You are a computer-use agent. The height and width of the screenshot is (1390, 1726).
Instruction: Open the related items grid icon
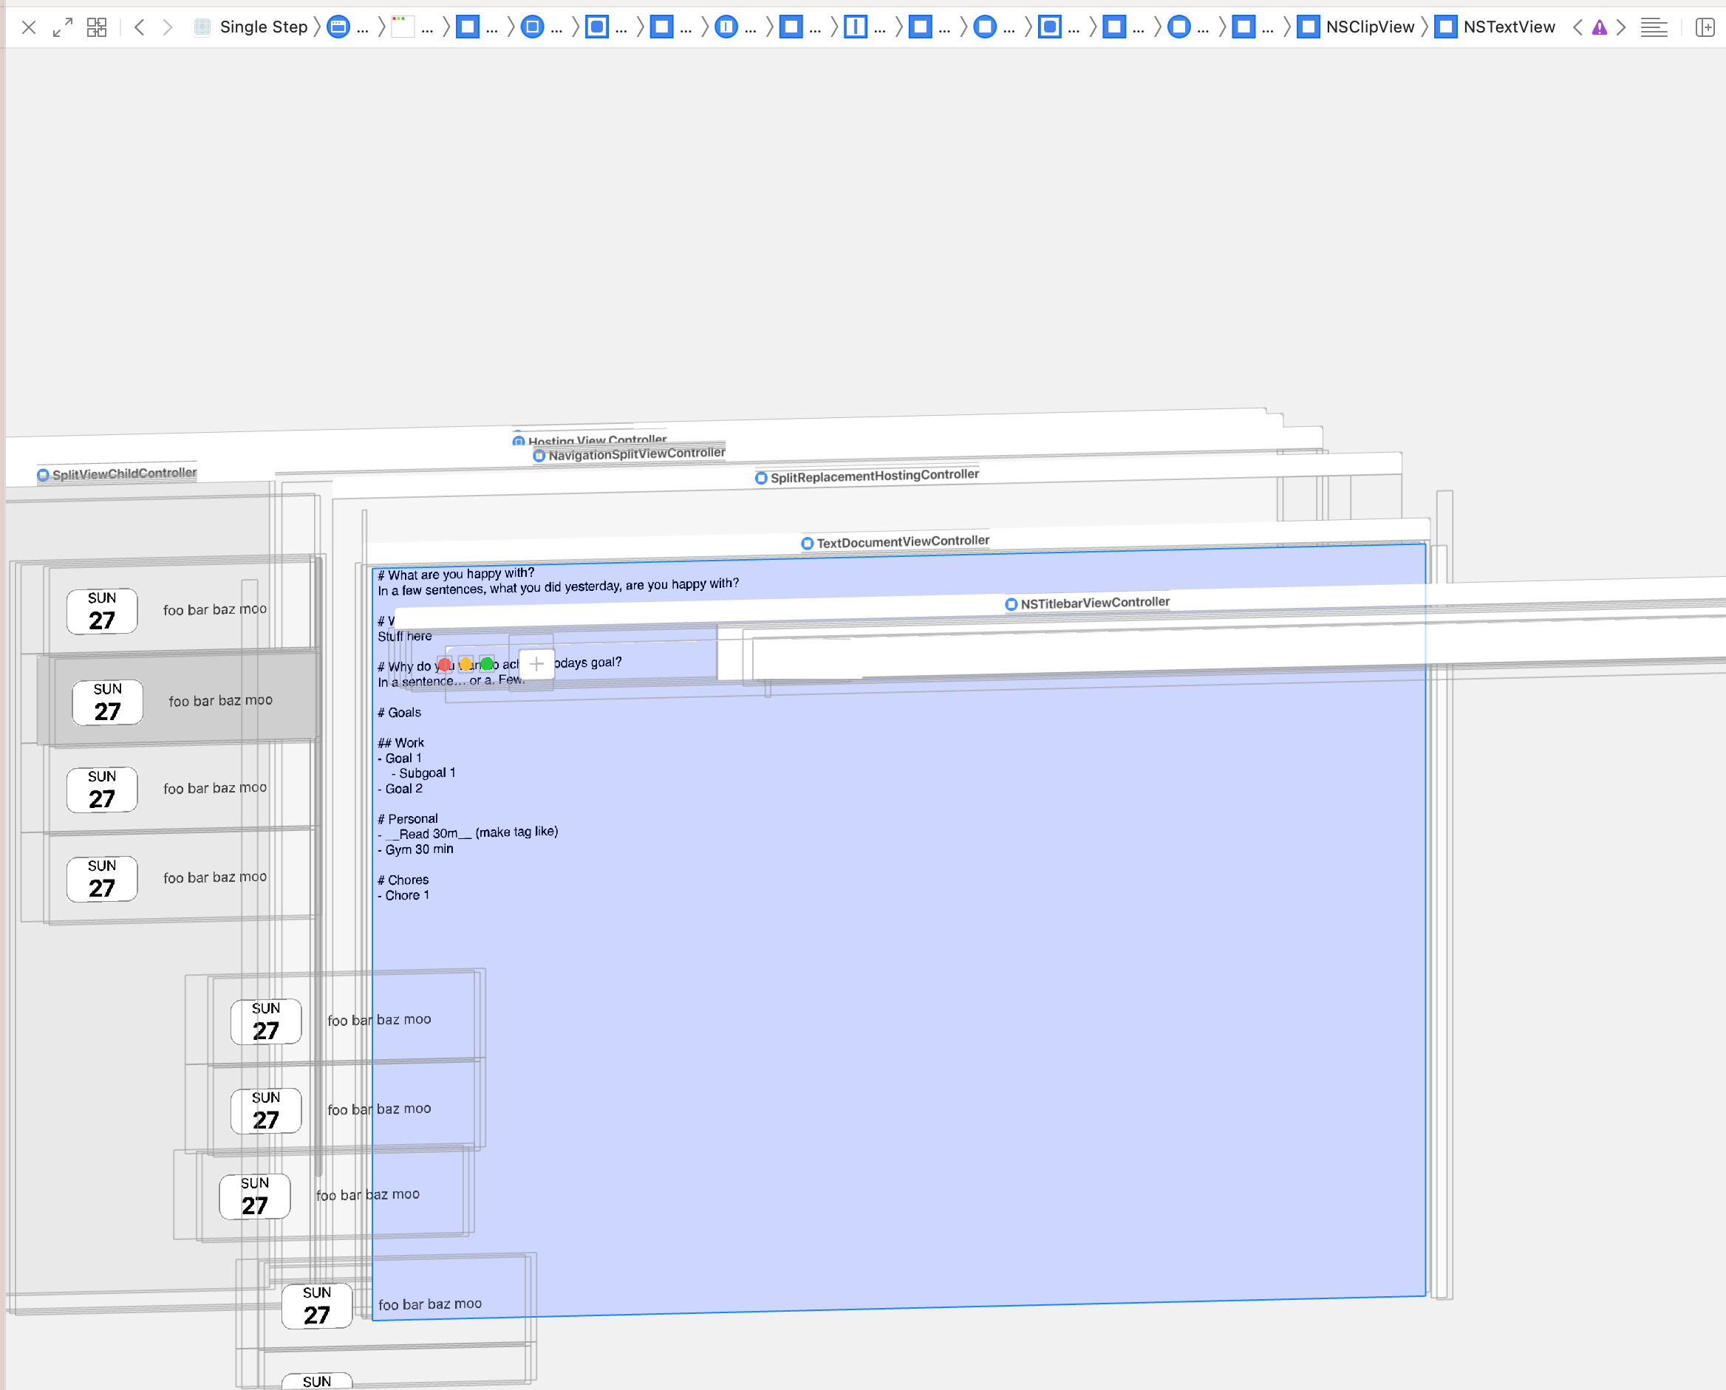[96, 27]
